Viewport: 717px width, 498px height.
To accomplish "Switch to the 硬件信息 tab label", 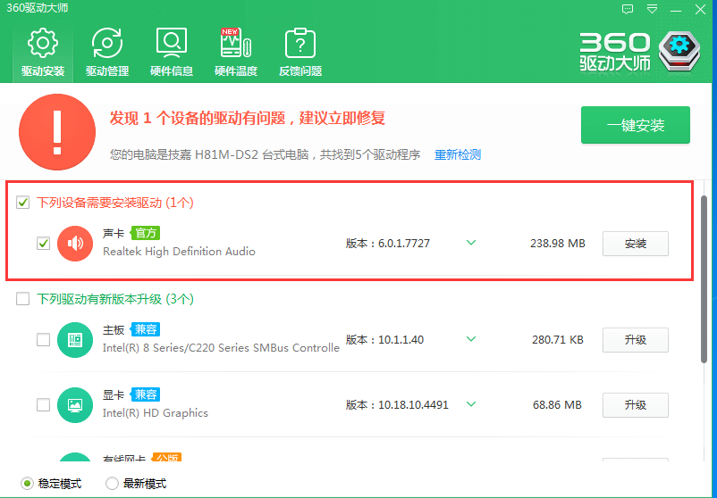I will point(172,71).
